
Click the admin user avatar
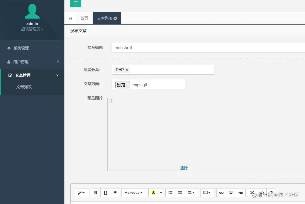32,11
